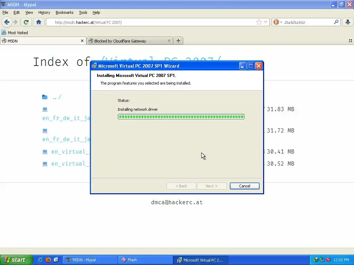Open the browser home page icon
This screenshot has width=354, height=265.
(39, 22)
